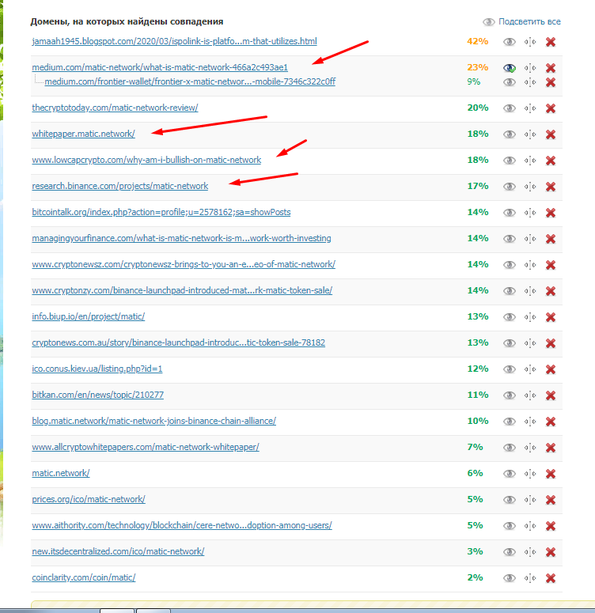Toggle eye highlight for medium.com/frontier-wallet row

[x=509, y=82]
